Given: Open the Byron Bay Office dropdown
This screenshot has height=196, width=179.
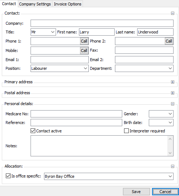Looking at the screenshot, I should 109,176.
